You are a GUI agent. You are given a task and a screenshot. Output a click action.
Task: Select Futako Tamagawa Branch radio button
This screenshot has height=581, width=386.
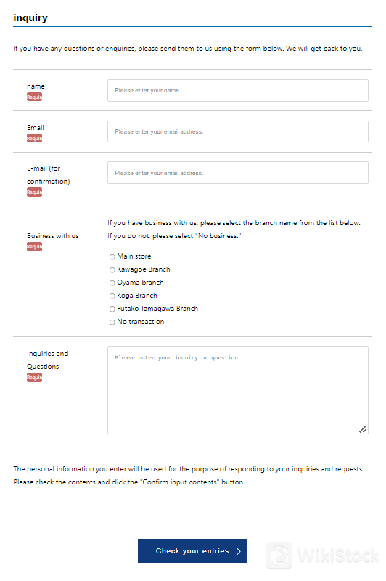tap(112, 309)
